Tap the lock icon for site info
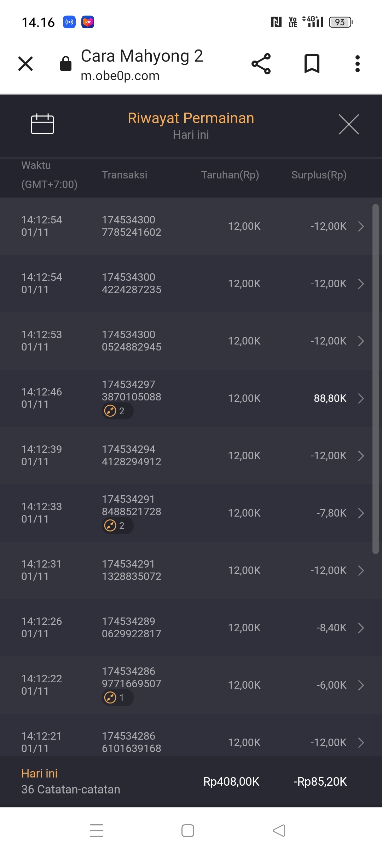This screenshot has width=382, height=854. tap(66, 64)
